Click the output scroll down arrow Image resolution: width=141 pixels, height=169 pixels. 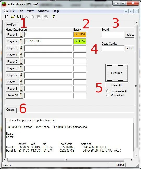(136, 155)
